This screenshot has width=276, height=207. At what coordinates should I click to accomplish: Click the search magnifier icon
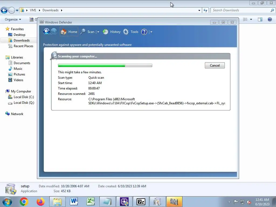pyautogui.click(x=272, y=11)
